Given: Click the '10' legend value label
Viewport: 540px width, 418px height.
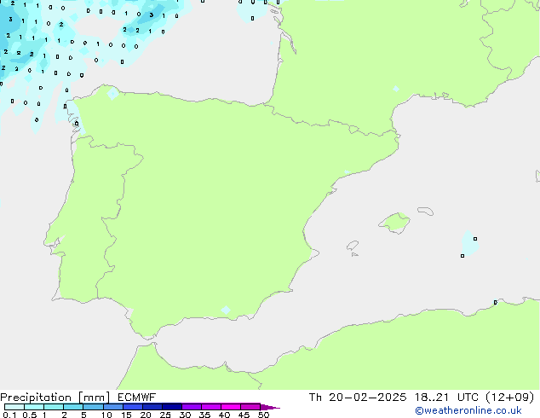Looking at the screenshot, I should pos(106,415).
